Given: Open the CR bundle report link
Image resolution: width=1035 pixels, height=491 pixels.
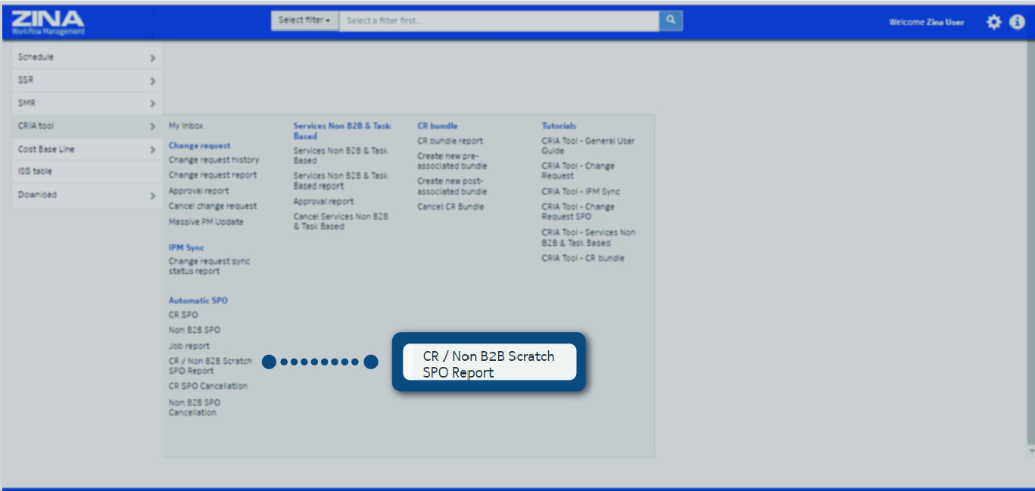Looking at the screenshot, I should pyautogui.click(x=450, y=141).
